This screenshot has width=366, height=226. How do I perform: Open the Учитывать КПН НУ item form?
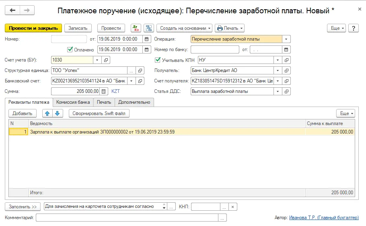pos(286,60)
